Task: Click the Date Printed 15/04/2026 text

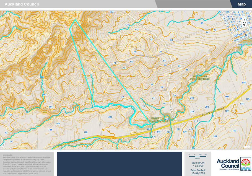Action: point(198,171)
